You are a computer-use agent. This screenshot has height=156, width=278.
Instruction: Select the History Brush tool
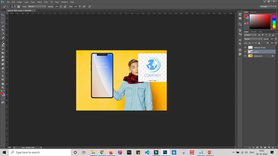(3, 49)
